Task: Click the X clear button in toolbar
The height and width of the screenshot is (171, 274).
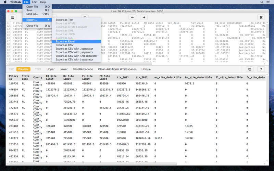Action: pyautogui.click(x=261, y=17)
